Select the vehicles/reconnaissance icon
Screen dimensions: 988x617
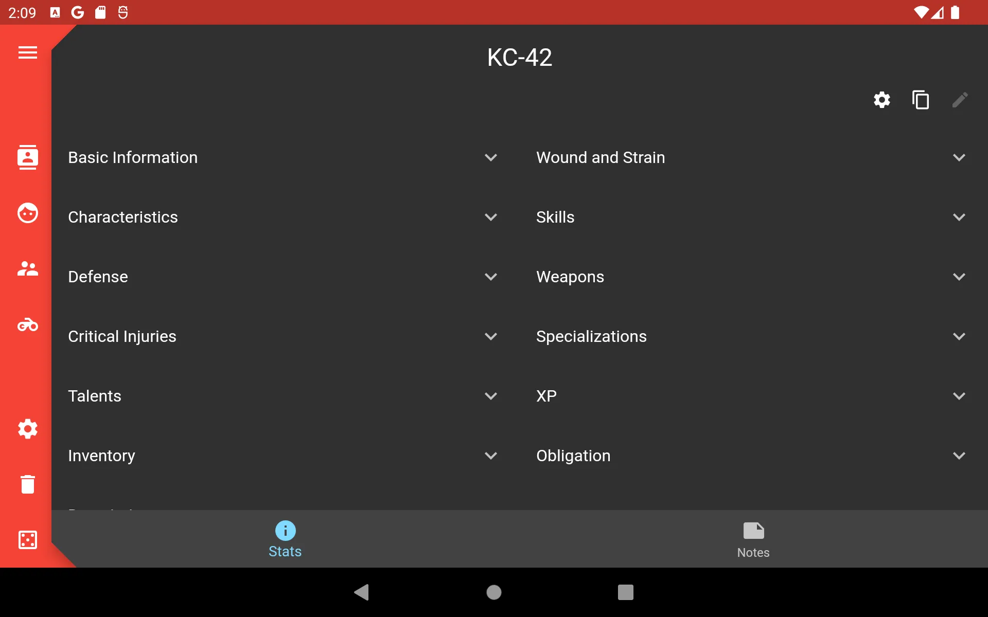coord(27,325)
